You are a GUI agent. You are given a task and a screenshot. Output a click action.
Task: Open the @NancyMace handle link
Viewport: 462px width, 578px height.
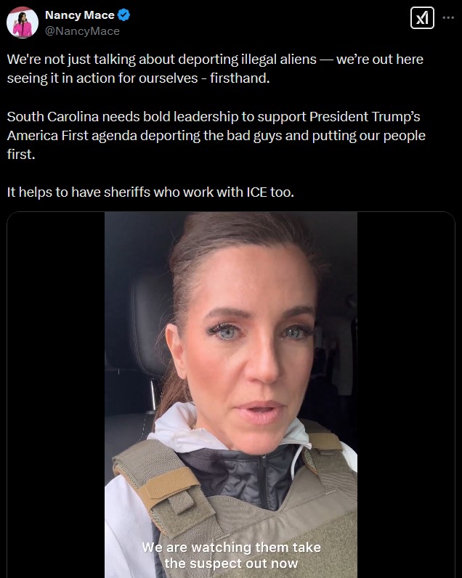[x=82, y=31]
